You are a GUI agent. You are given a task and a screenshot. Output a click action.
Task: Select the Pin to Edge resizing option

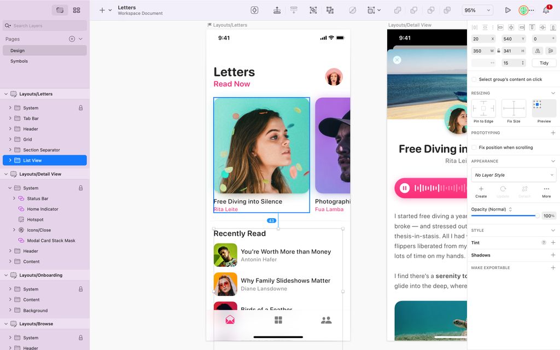pyautogui.click(x=483, y=109)
